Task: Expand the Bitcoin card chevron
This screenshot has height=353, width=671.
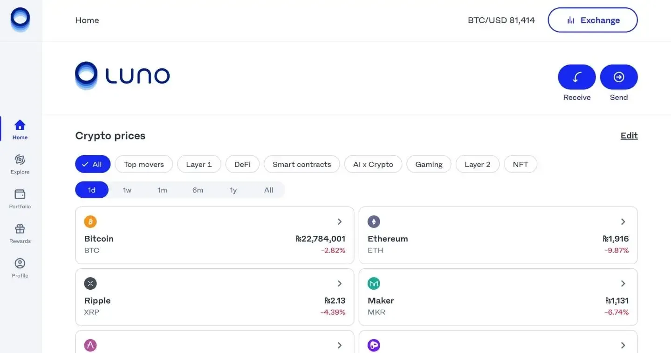Action: [x=340, y=222]
